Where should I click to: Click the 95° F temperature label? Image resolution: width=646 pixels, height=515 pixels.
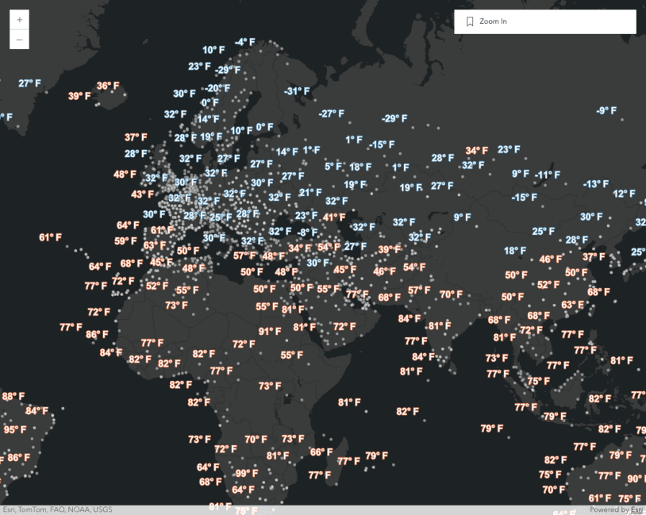click(15, 430)
